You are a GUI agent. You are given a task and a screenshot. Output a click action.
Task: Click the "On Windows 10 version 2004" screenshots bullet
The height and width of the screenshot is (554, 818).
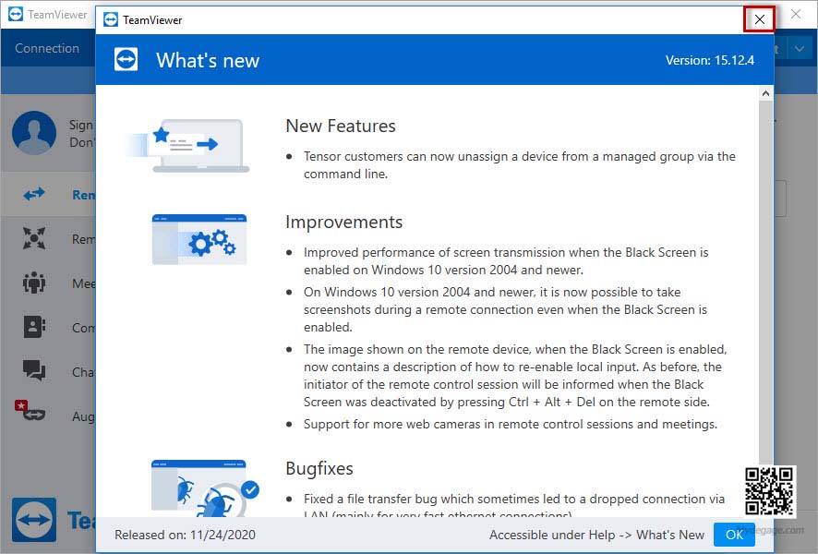pos(506,309)
